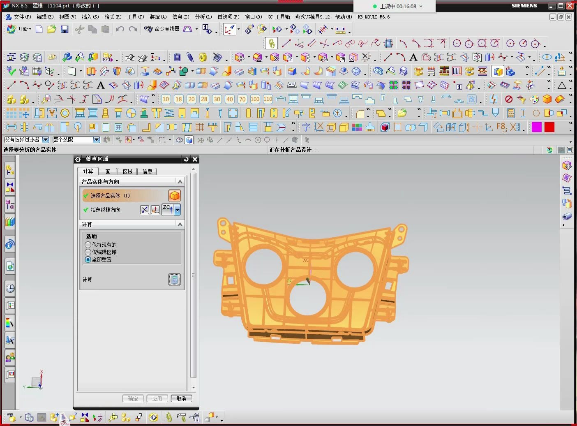577x426 pixels.
Task: Click the orange cube select-body icon
Action: [174, 196]
